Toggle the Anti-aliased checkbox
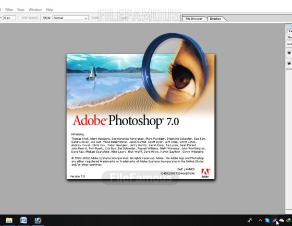The height and width of the screenshot is (226, 292). [x=20, y=18]
